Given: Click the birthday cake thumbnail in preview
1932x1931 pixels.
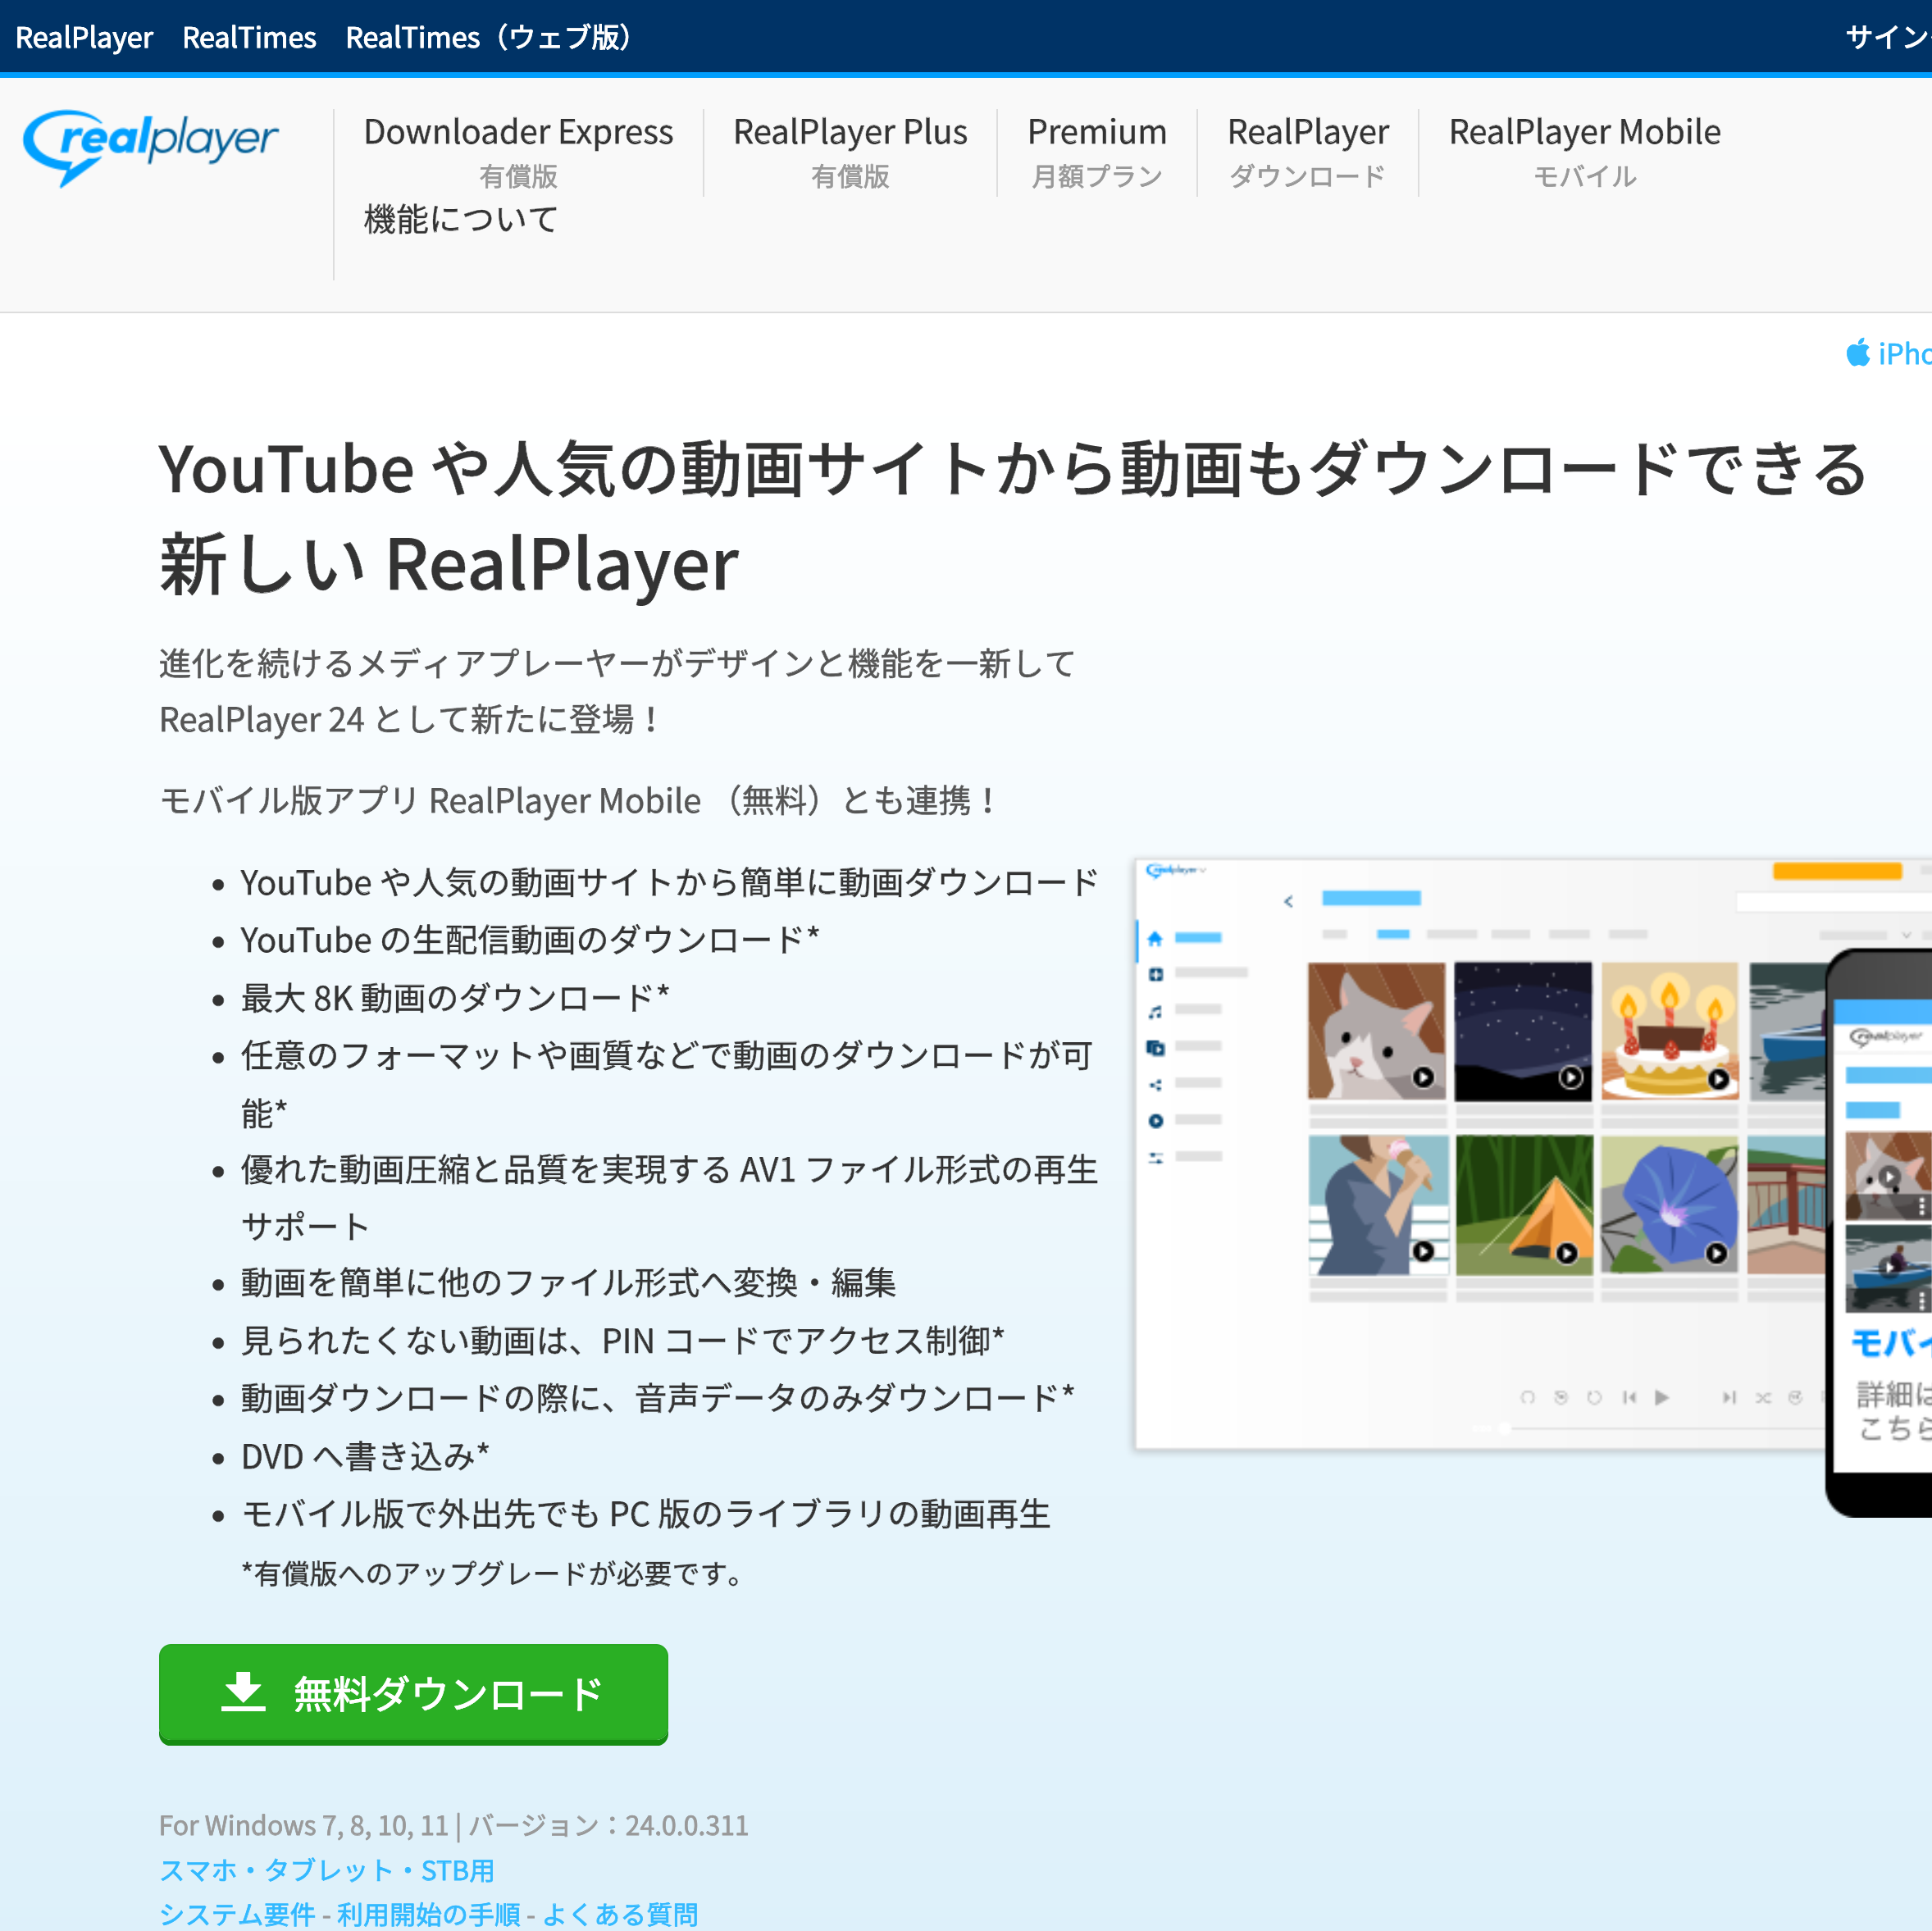Looking at the screenshot, I should (x=1670, y=1031).
